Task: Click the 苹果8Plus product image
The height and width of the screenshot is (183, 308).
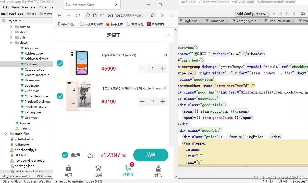Action: (79, 96)
